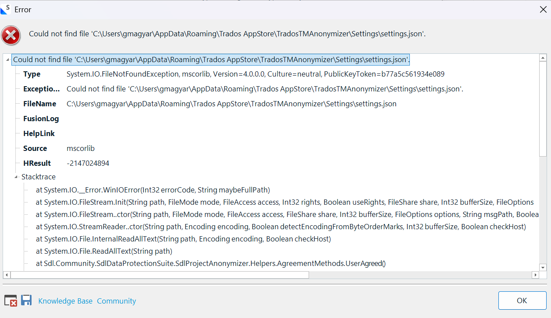Select the System.IO.StreamReader..ctor stack line

pos(281,227)
